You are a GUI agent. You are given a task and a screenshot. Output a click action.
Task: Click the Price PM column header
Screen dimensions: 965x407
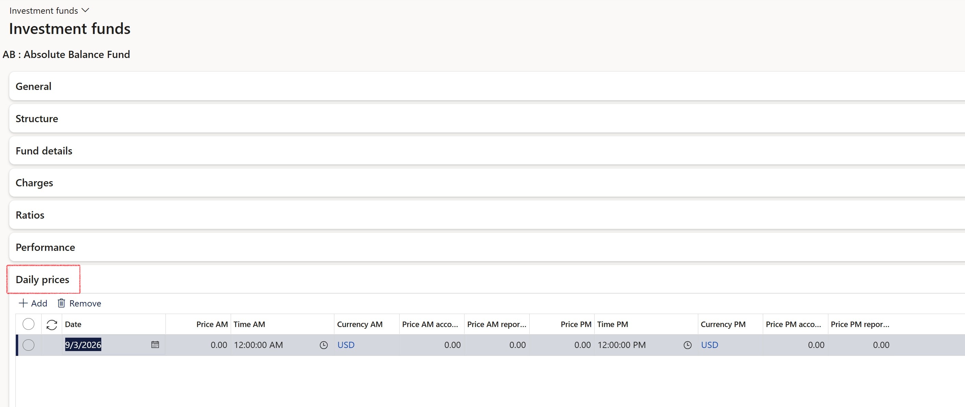562,324
